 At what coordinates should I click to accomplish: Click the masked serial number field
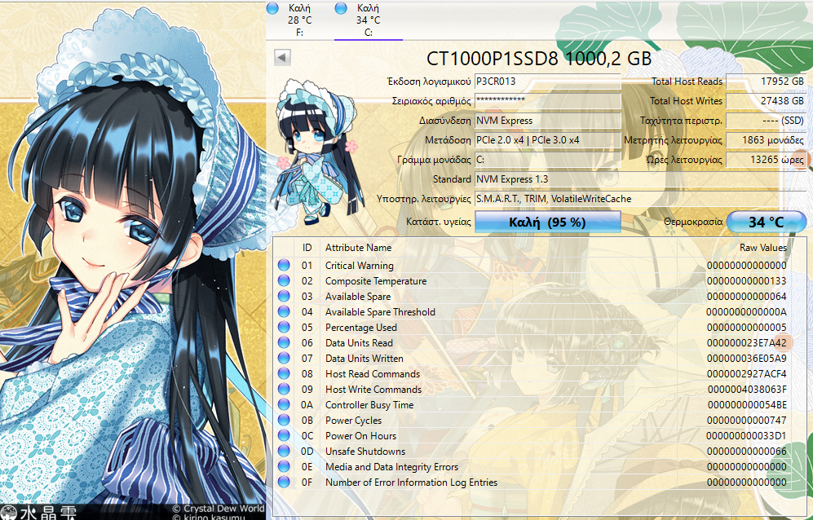[x=547, y=100]
